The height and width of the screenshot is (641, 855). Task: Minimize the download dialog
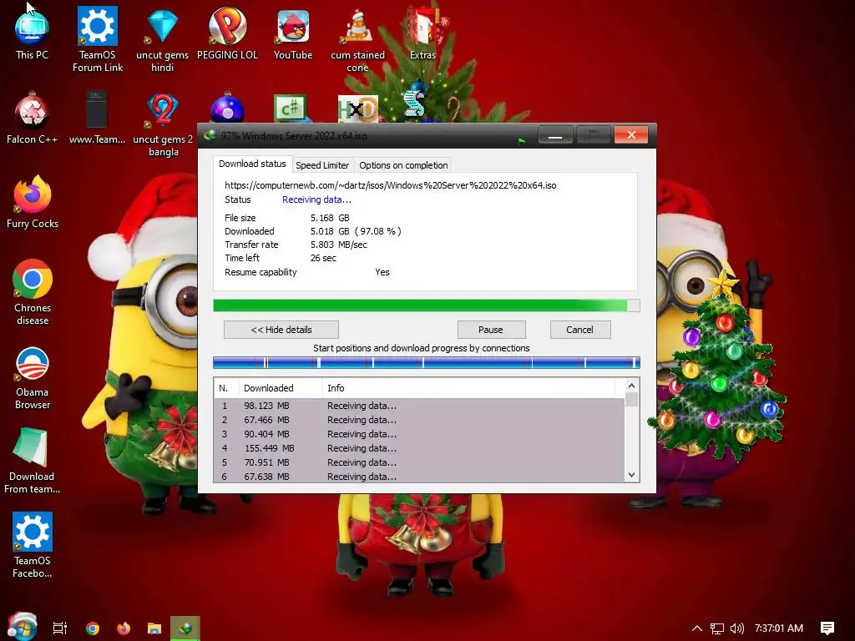click(555, 135)
